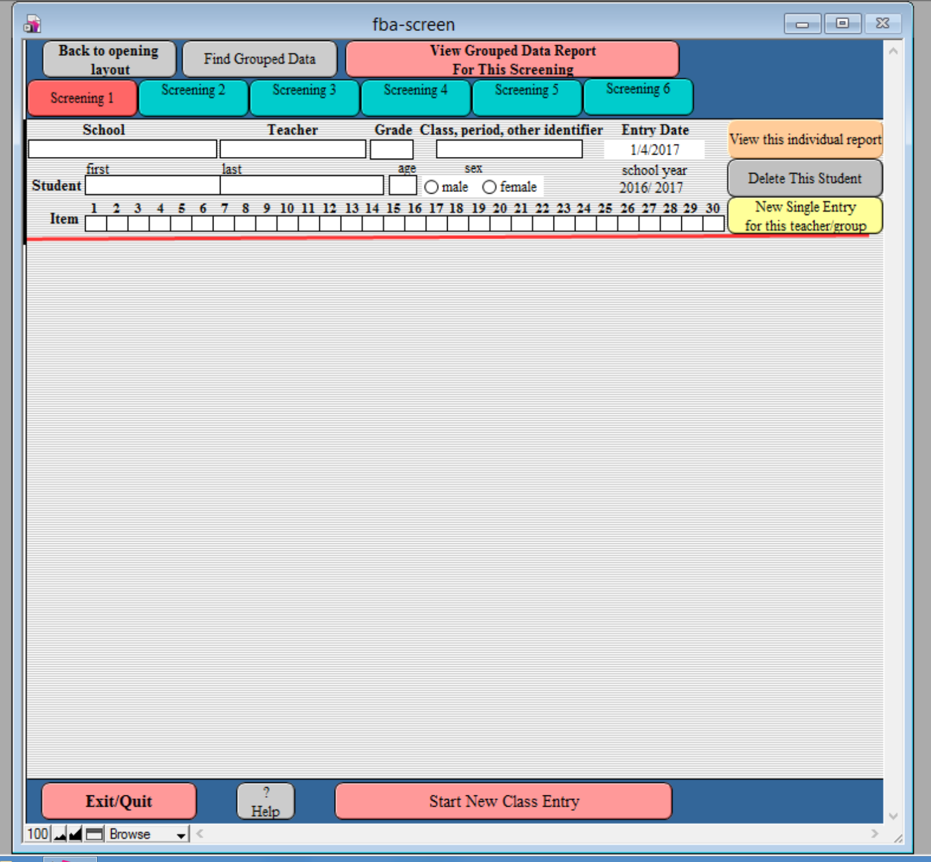Click the scroll up arrow on the right

(x=893, y=51)
